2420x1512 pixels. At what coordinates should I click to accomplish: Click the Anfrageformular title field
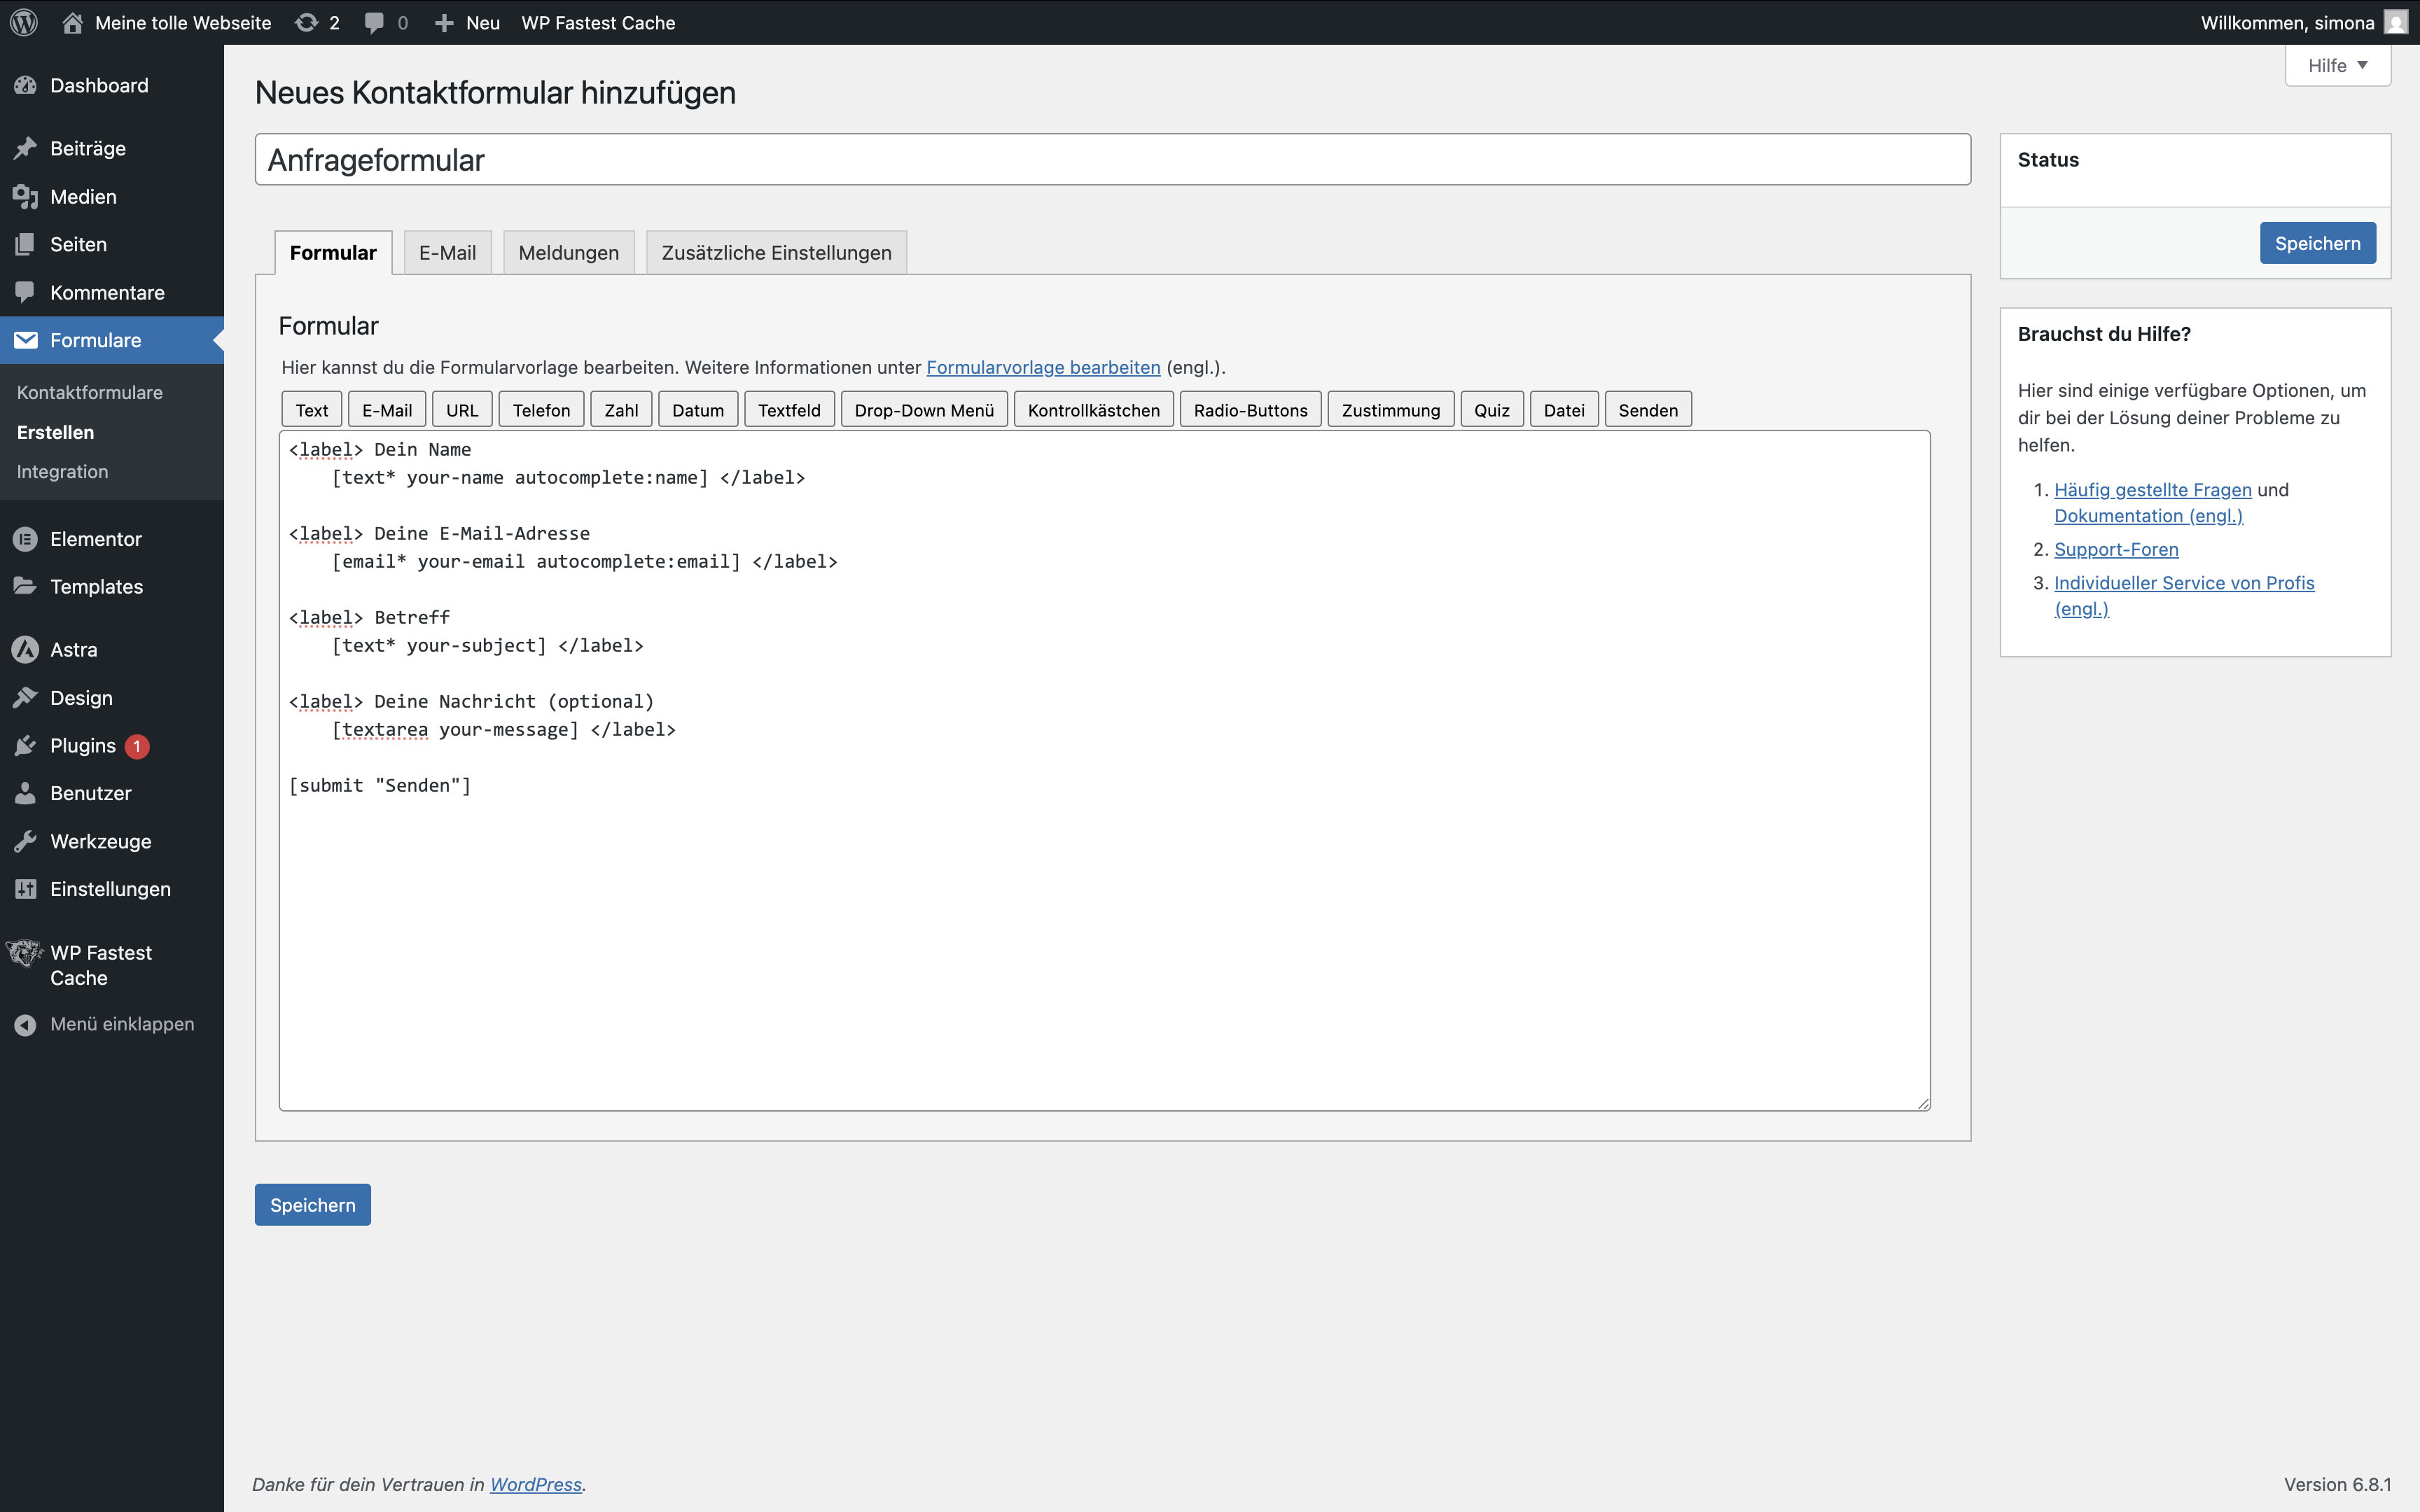1112,160
